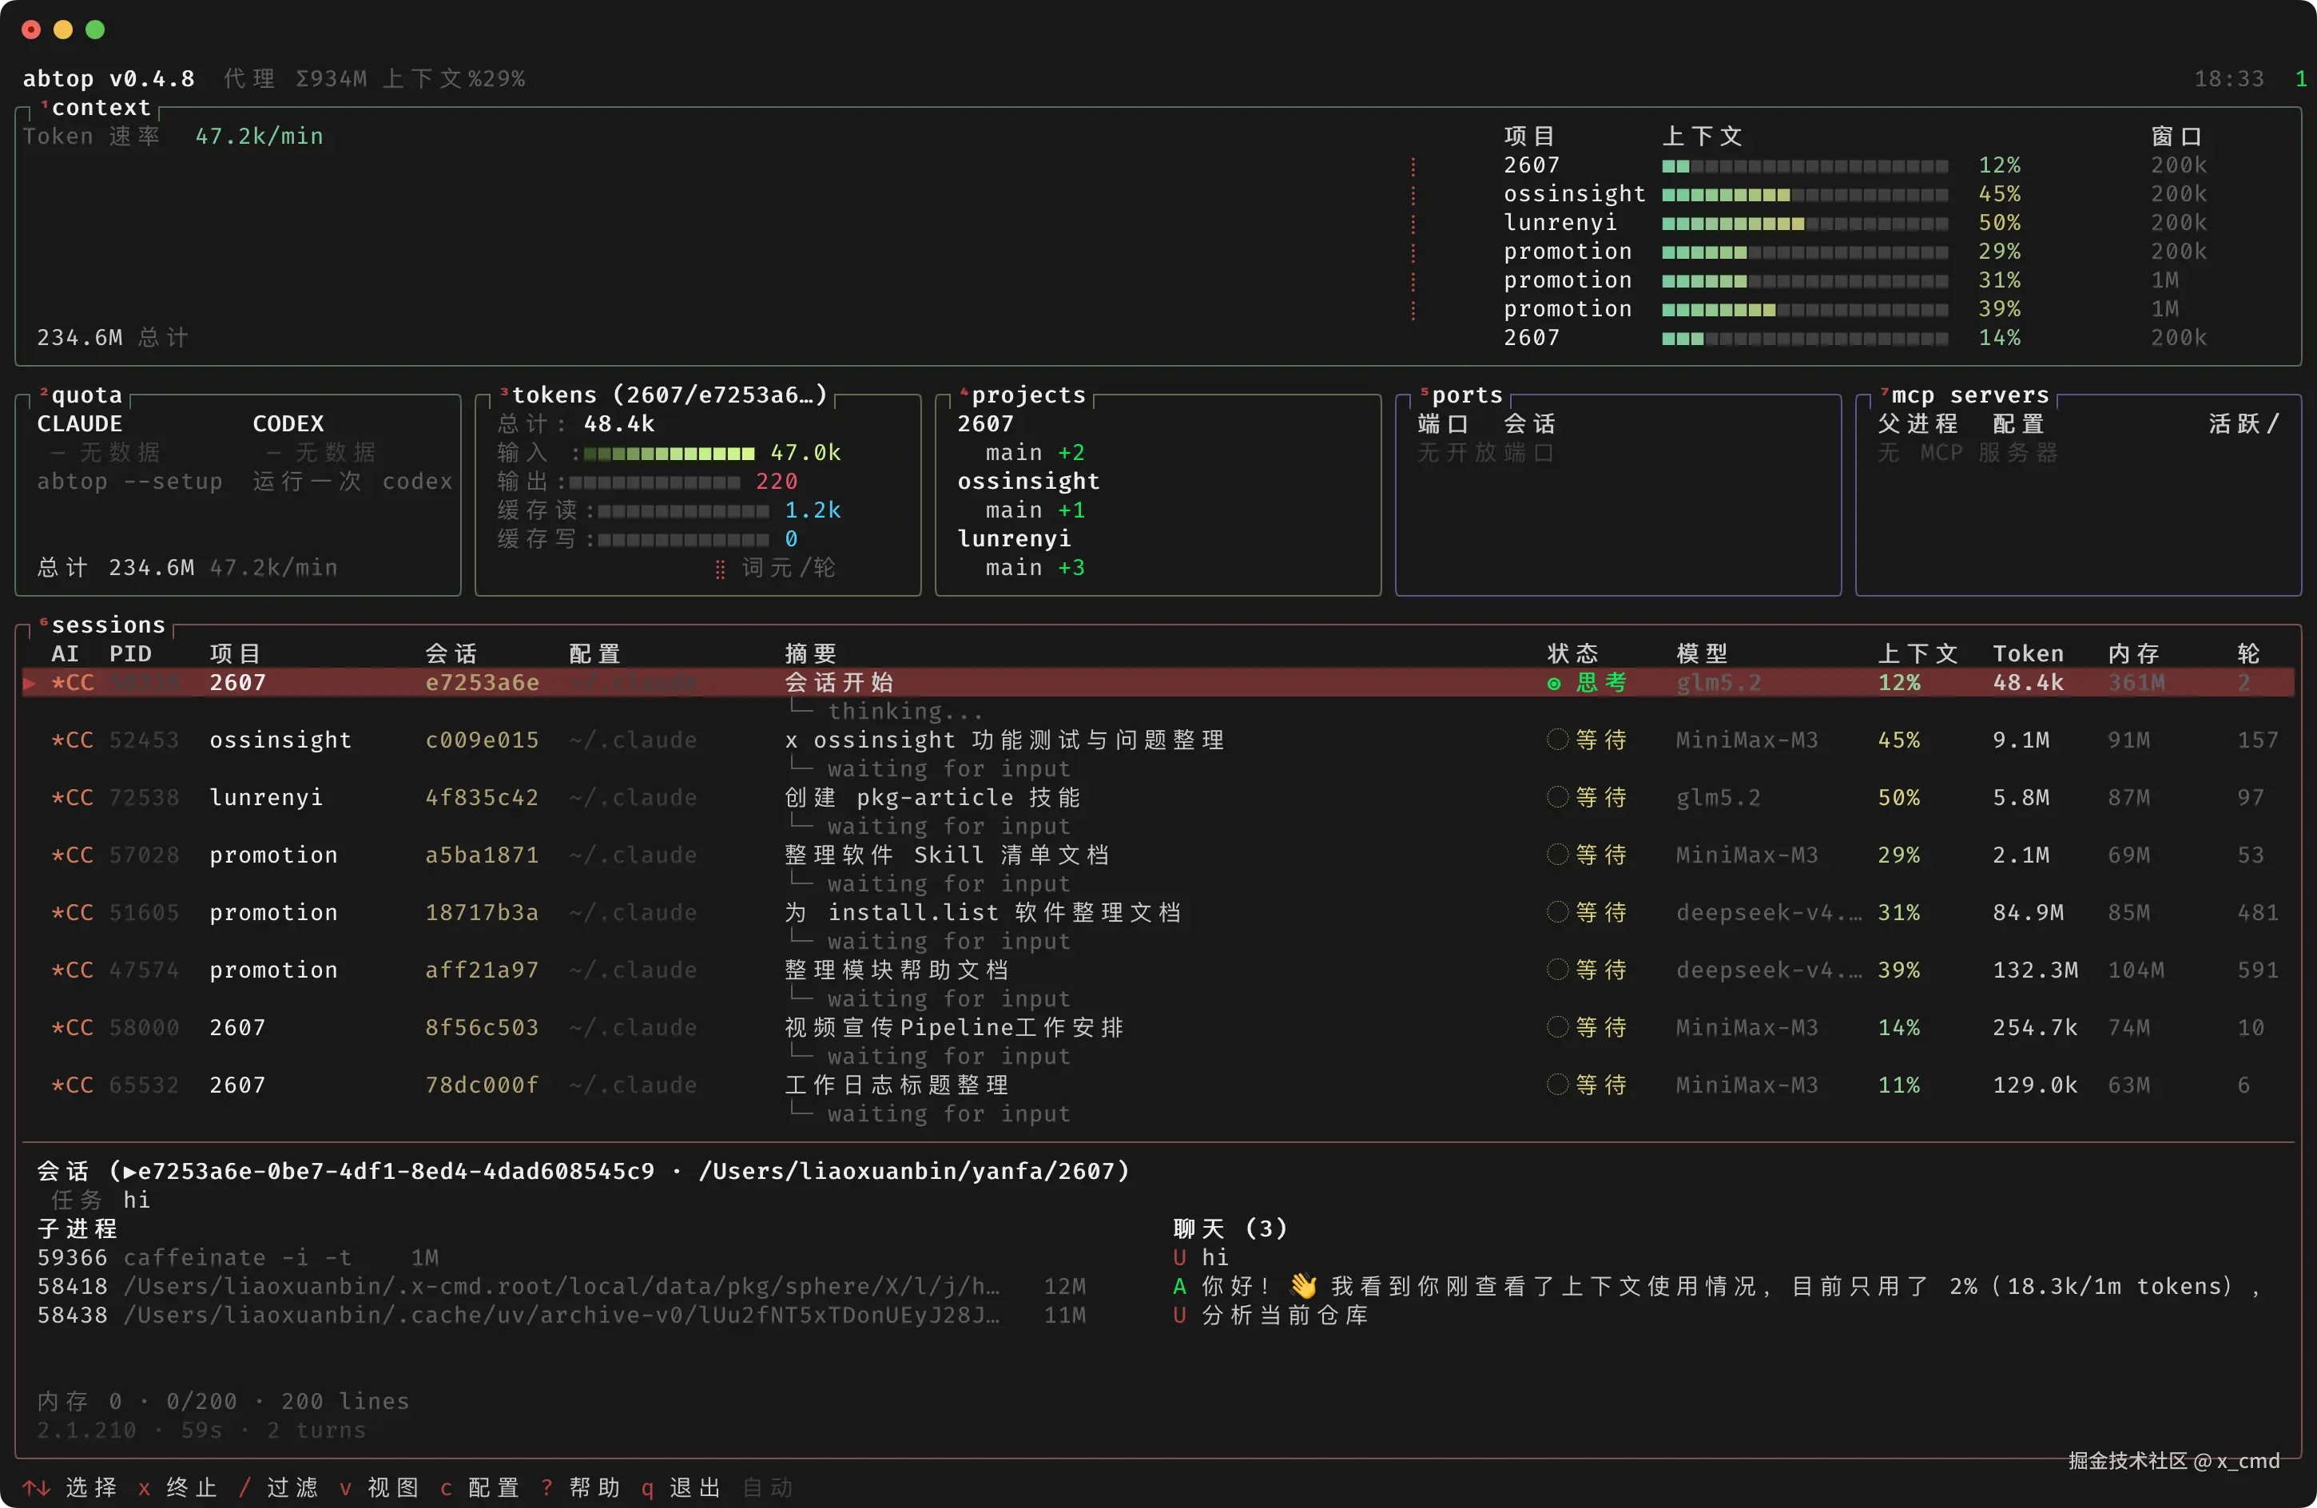Screen dimensions: 2317x1508
Task: Click the output tokens 220 bar
Action: tap(654, 482)
